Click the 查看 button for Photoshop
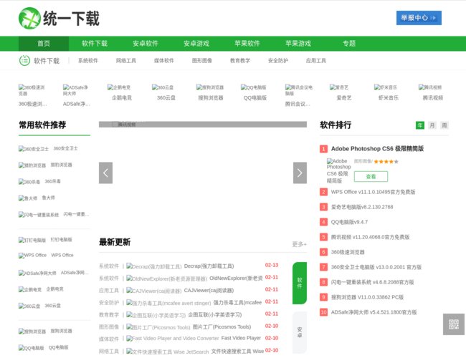466x358 pixels. [371, 176]
